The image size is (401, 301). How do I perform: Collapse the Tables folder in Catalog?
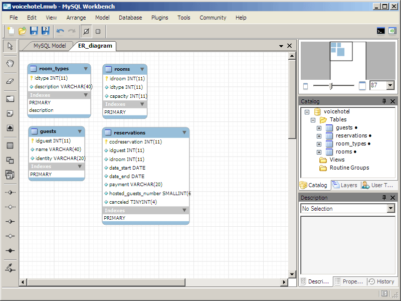(313, 120)
